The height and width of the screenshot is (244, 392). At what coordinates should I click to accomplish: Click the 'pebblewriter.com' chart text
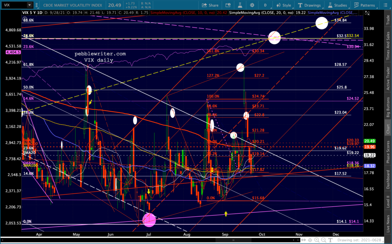pos(100,53)
